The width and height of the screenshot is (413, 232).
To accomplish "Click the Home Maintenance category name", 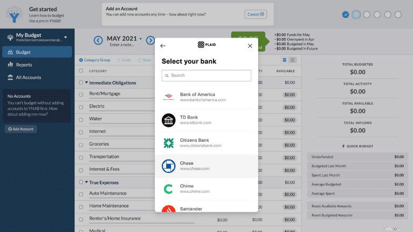I will [109, 206].
